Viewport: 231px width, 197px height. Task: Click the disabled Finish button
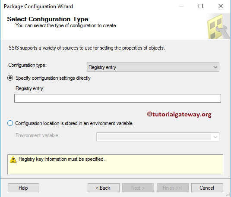(173, 188)
